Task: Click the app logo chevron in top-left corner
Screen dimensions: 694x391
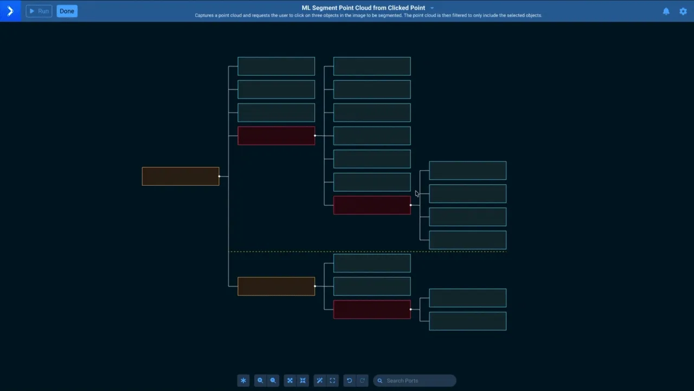Action: coord(10,11)
